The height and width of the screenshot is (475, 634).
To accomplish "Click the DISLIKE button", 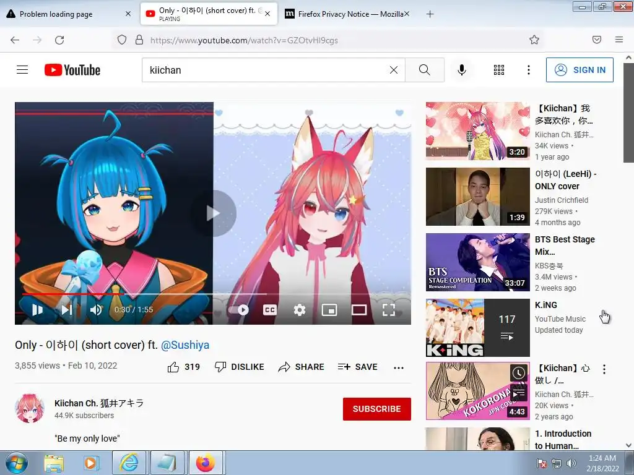I will (239, 367).
